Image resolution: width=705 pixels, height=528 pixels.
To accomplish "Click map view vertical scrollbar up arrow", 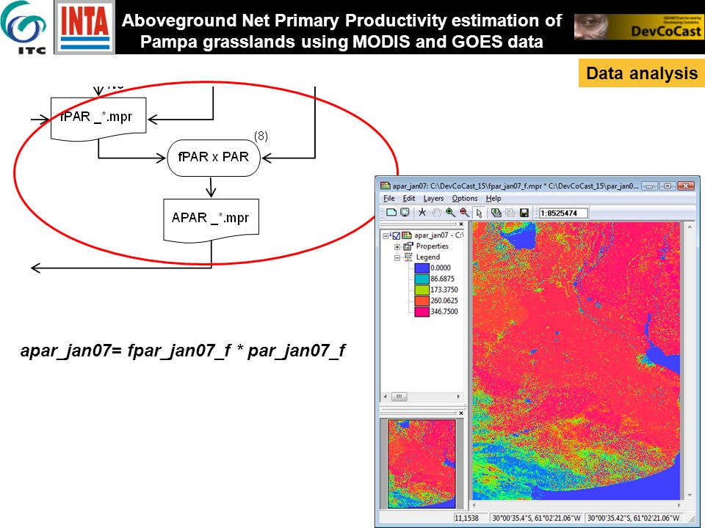I will [690, 227].
